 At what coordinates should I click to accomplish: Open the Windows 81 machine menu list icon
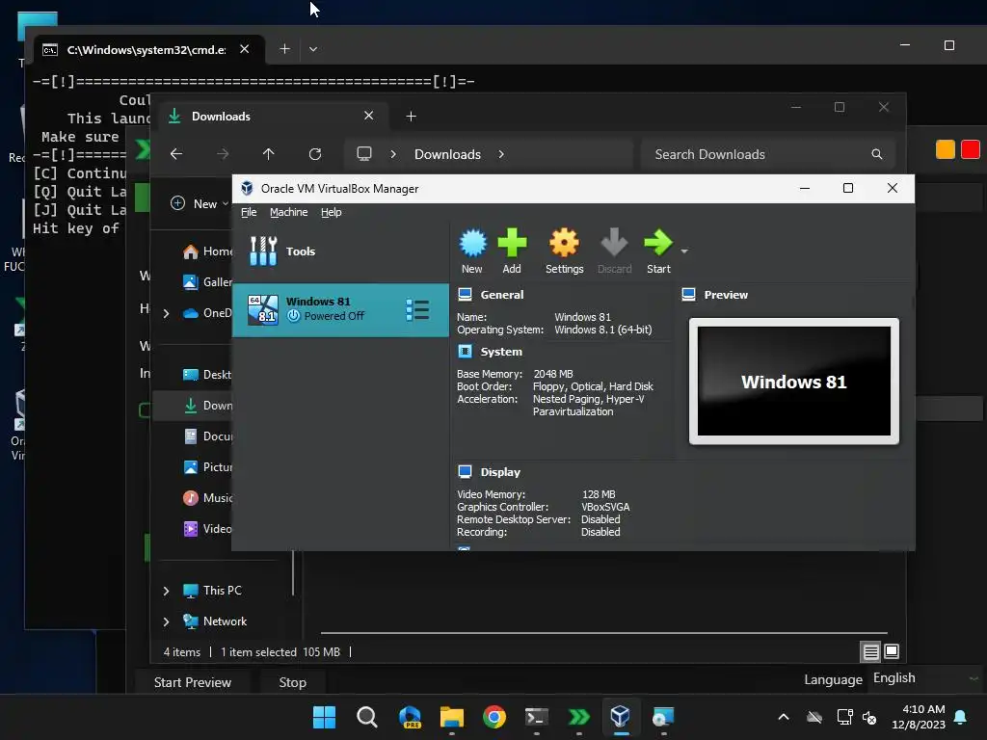coord(417,309)
